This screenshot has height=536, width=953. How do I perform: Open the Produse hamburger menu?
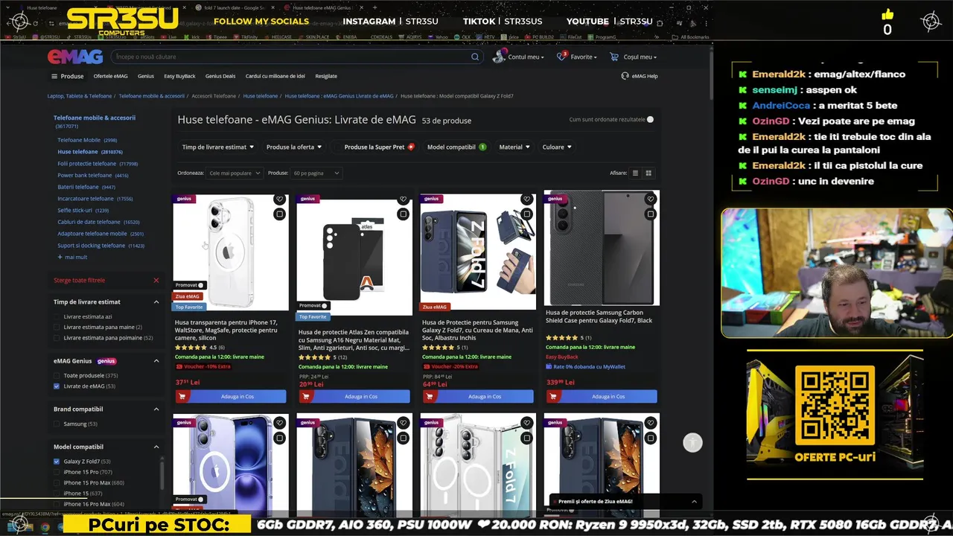67,76
